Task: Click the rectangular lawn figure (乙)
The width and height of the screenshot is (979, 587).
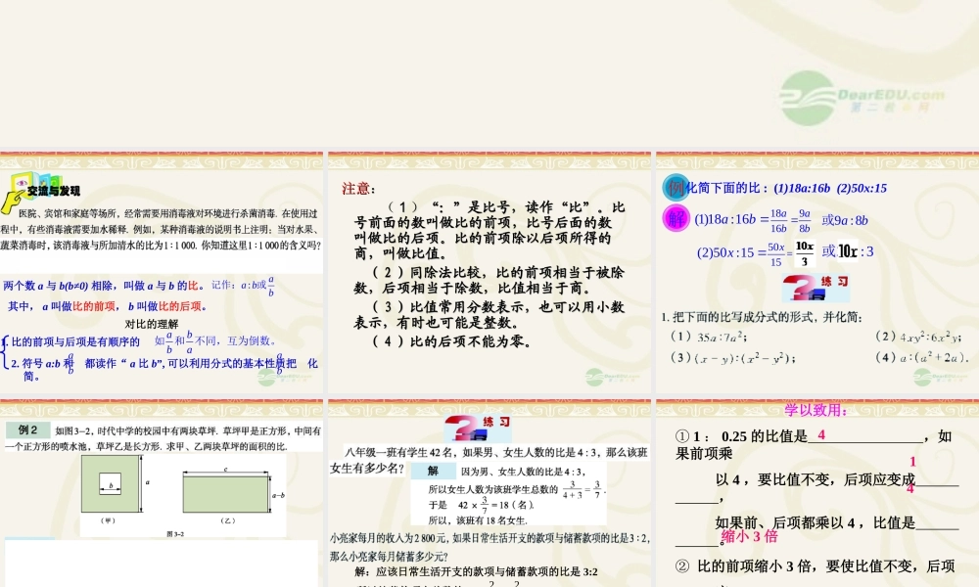Action: tap(225, 495)
